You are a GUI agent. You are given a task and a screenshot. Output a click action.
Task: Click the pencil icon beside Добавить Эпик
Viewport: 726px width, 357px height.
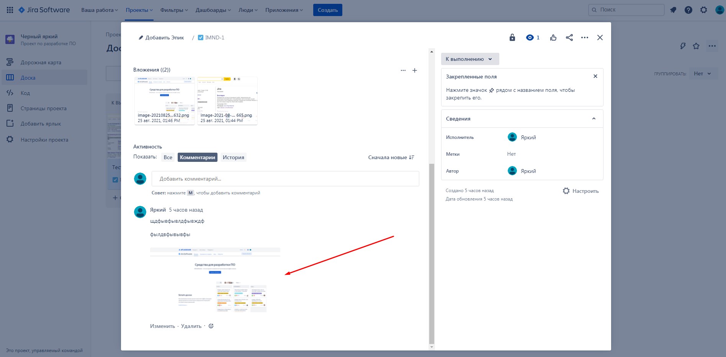(x=141, y=37)
